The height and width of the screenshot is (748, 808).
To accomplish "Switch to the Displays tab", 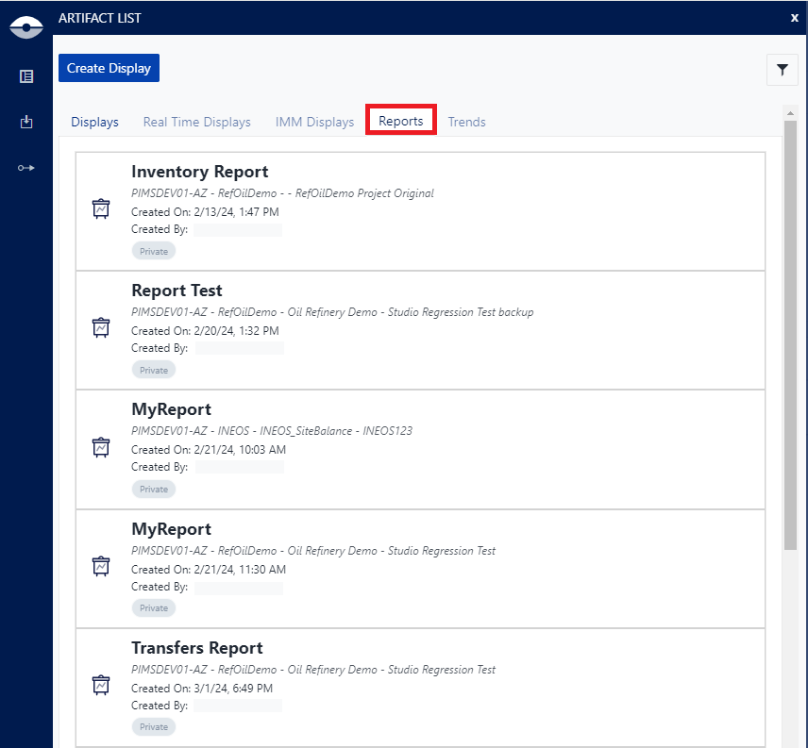I will [x=94, y=122].
